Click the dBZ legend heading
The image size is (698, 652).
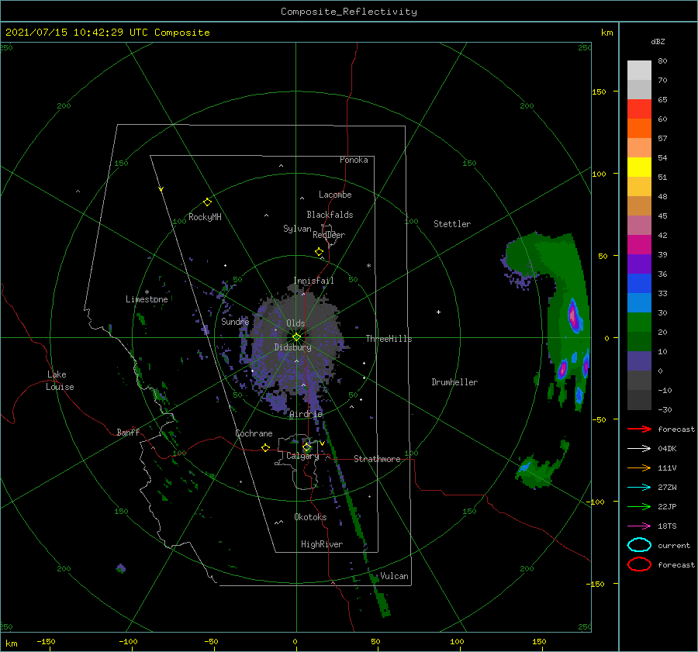[x=658, y=41]
